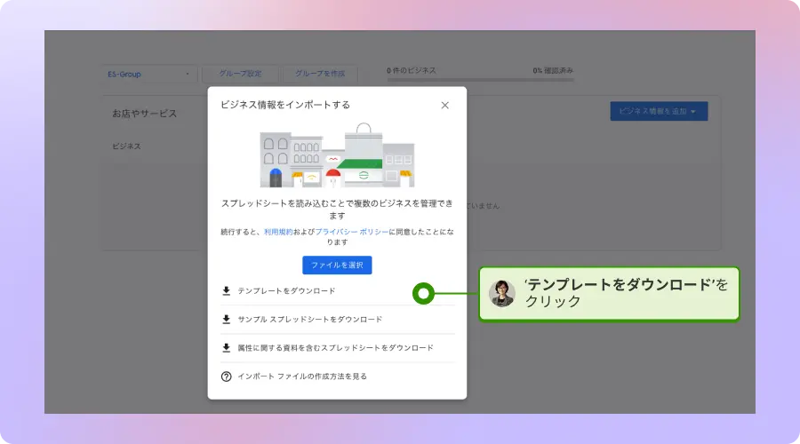Click the question mark help icon
The height and width of the screenshot is (444, 800).
pyautogui.click(x=227, y=376)
